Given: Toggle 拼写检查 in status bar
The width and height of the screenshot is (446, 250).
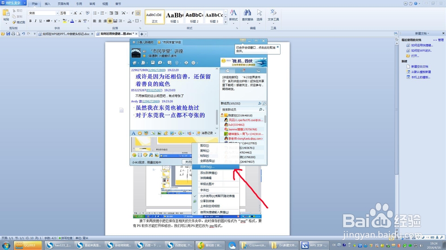Looking at the screenshot, I should click(66, 238).
